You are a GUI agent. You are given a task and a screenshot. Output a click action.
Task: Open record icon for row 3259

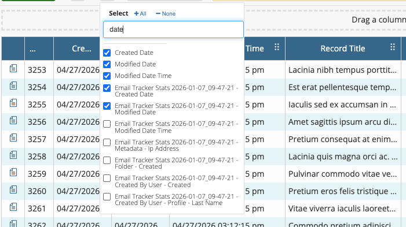[x=13, y=172]
